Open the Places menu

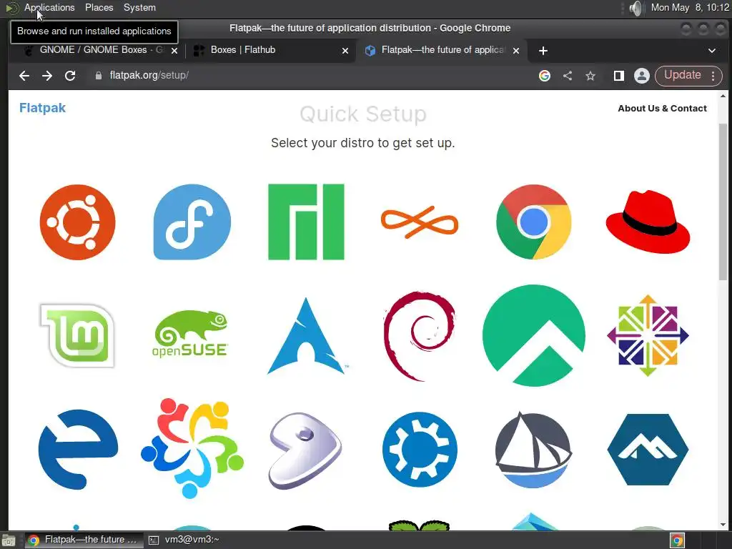(x=99, y=7)
